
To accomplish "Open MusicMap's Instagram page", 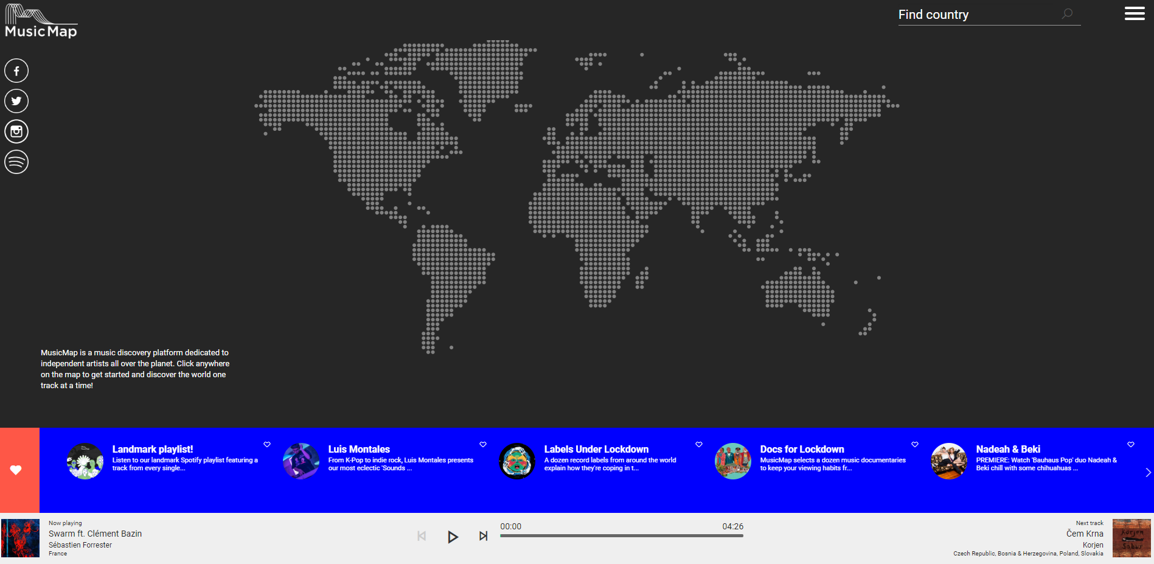I will 16,131.
